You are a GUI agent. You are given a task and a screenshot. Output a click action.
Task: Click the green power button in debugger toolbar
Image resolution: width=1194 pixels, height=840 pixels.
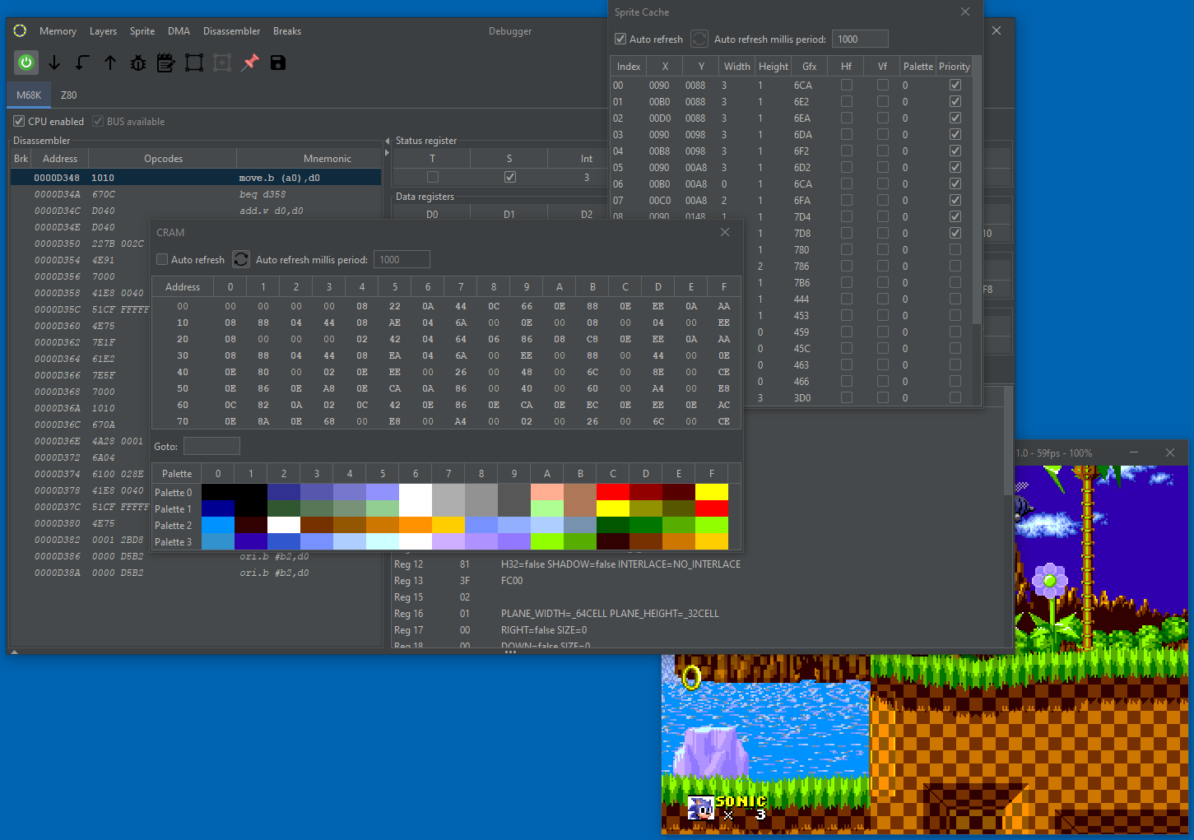click(26, 63)
